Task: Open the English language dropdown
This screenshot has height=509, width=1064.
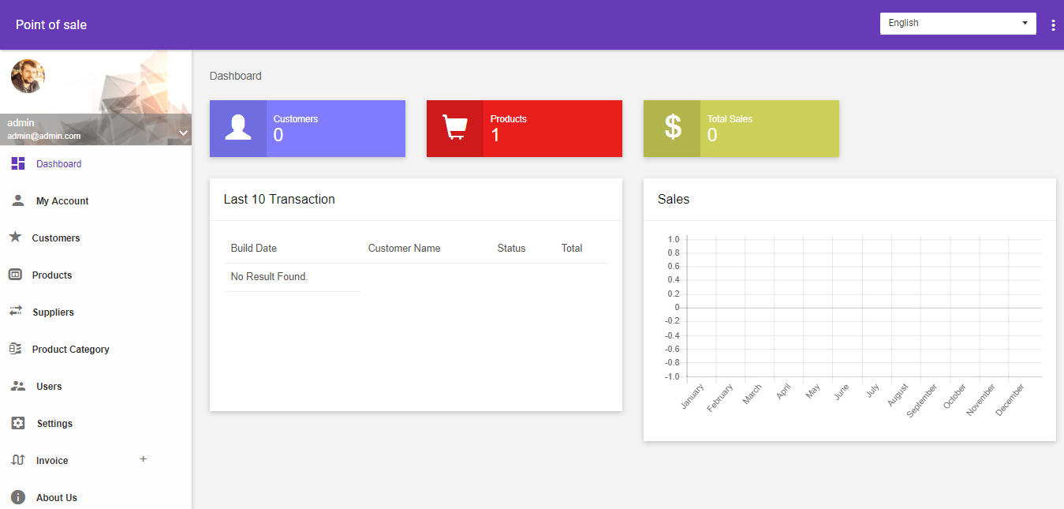Action: point(958,23)
